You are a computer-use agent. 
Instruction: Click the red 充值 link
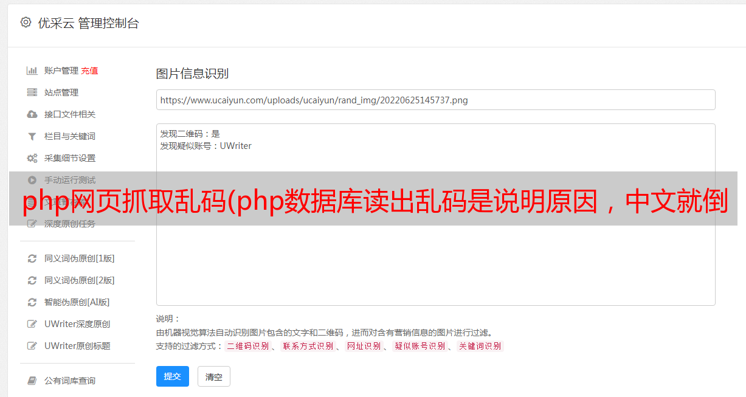pos(89,71)
